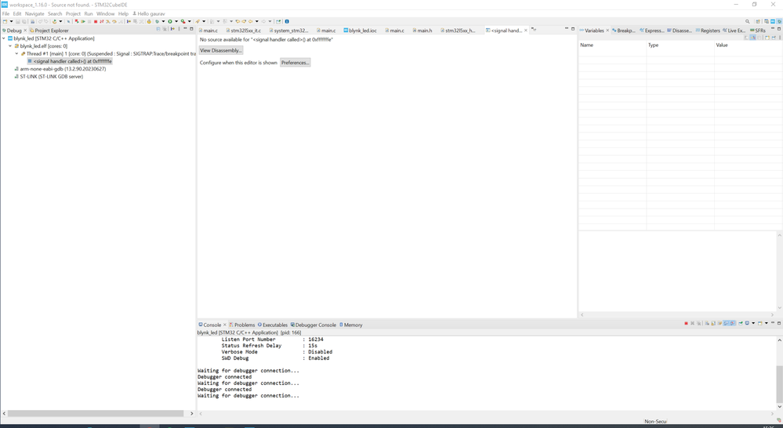The width and height of the screenshot is (783, 428).
Task: Switch to the stm32l5xx_it.c editor tab
Action: (x=243, y=31)
